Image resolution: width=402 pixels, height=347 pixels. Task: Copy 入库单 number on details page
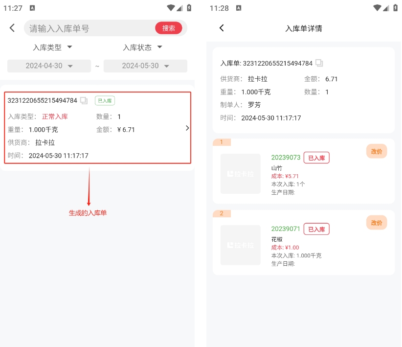tap(319, 63)
